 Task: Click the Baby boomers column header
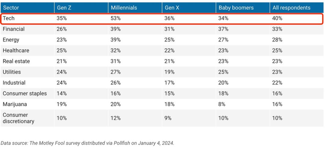pyautogui.click(x=236, y=8)
